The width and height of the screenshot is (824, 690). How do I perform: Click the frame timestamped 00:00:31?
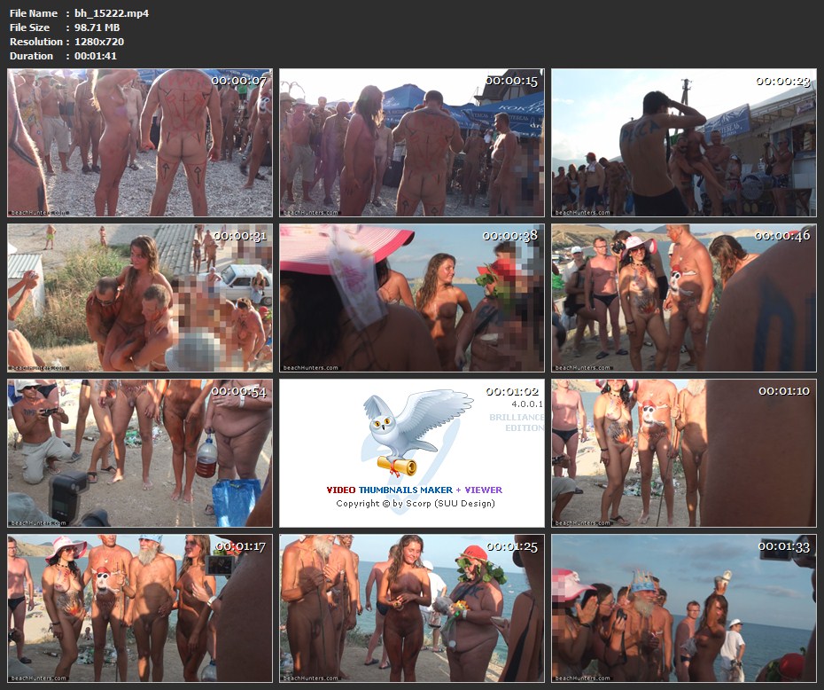point(140,298)
